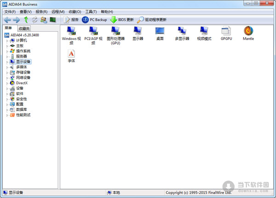Open the 远程(M) menu

[58, 12]
